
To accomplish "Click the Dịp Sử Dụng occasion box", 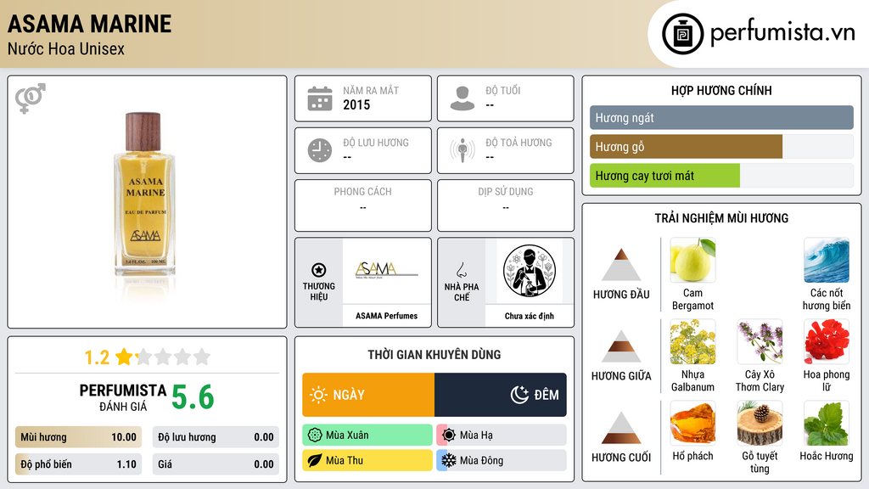I will pyautogui.click(x=506, y=205).
